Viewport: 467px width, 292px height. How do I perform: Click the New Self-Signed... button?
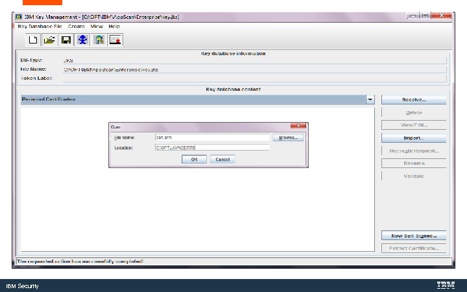[x=414, y=236]
